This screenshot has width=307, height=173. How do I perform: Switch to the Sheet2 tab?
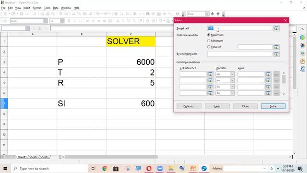[x=33, y=157]
